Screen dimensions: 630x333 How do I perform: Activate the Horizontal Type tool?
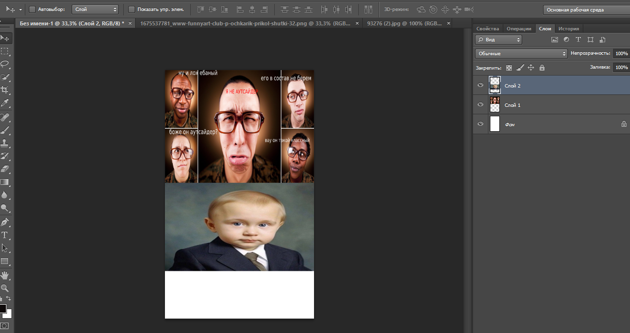[4, 235]
